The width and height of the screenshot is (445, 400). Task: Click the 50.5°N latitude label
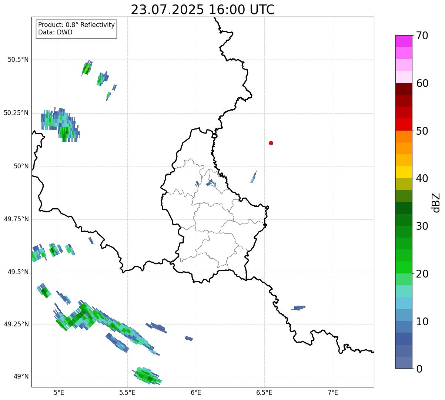tap(18, 60)
